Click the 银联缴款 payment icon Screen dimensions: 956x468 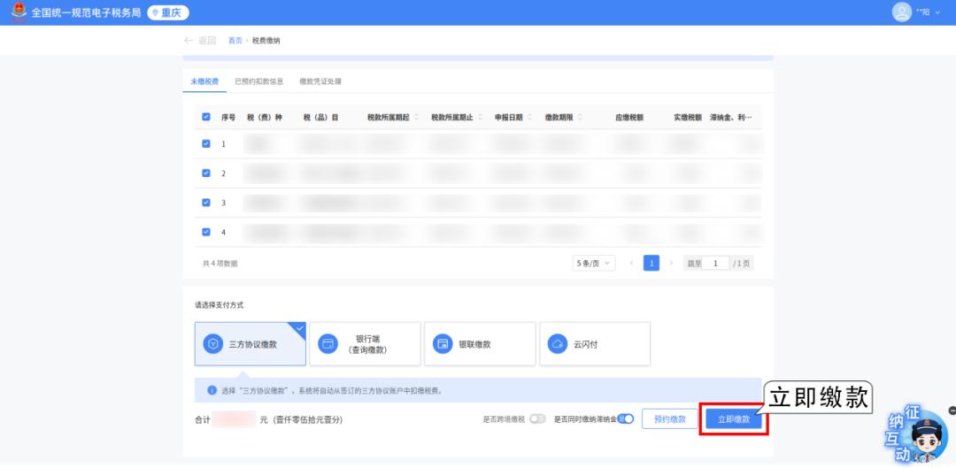443,344
